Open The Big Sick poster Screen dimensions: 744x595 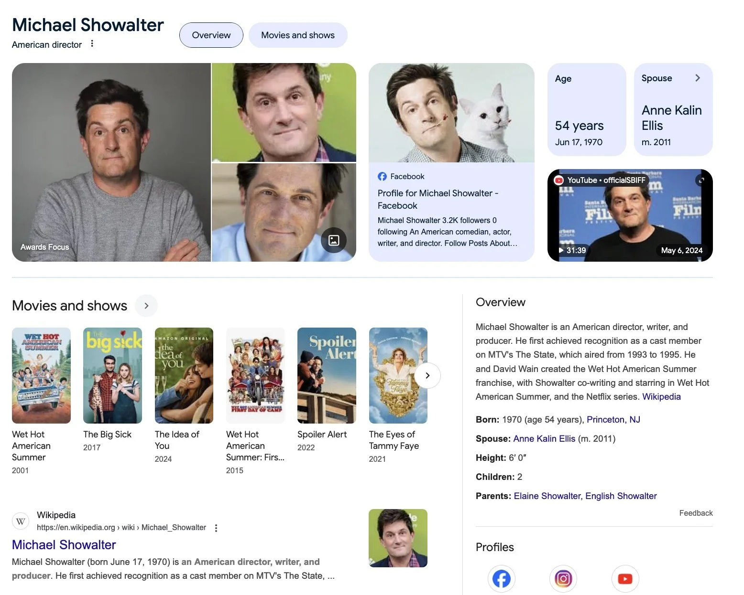[x=112, y=375]
